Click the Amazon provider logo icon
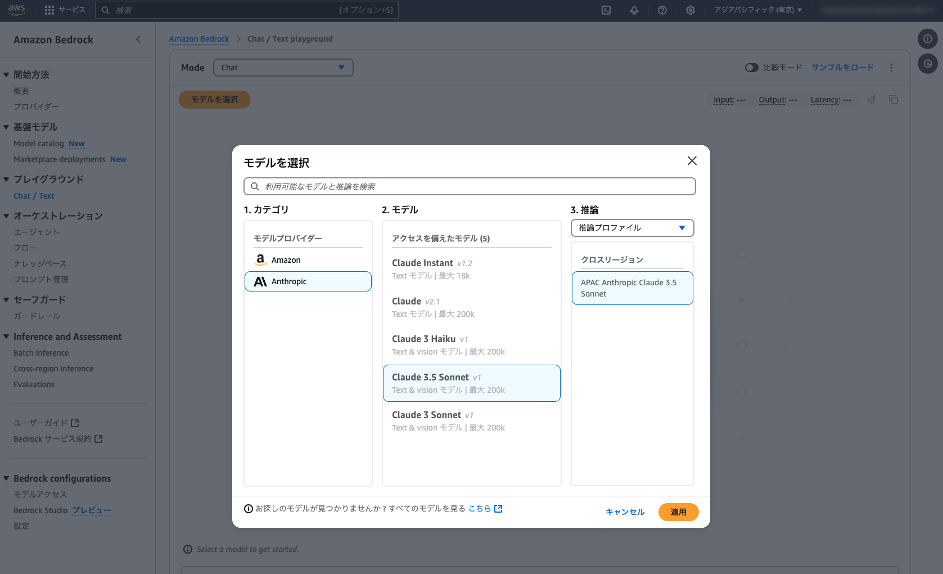The image size is (943, 574). (260, 260)
